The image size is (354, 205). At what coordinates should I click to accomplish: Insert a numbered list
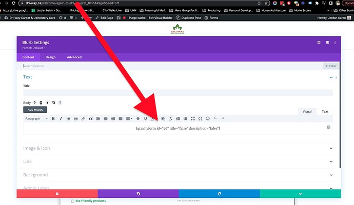coord(76,118)
